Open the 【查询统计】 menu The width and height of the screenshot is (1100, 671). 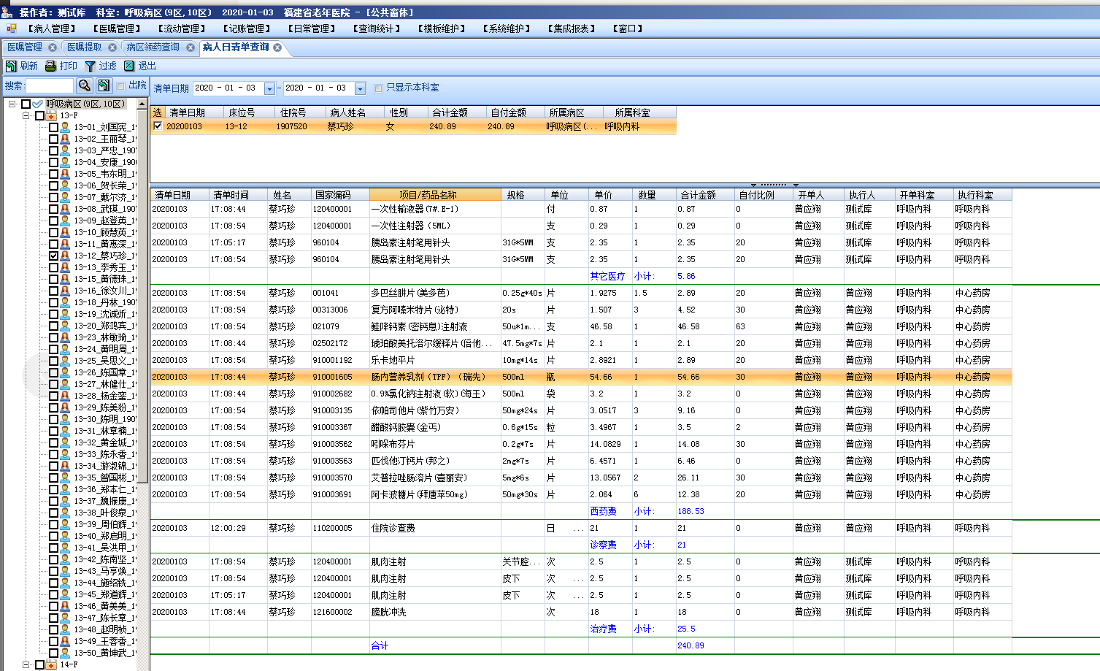pos(378,28)
